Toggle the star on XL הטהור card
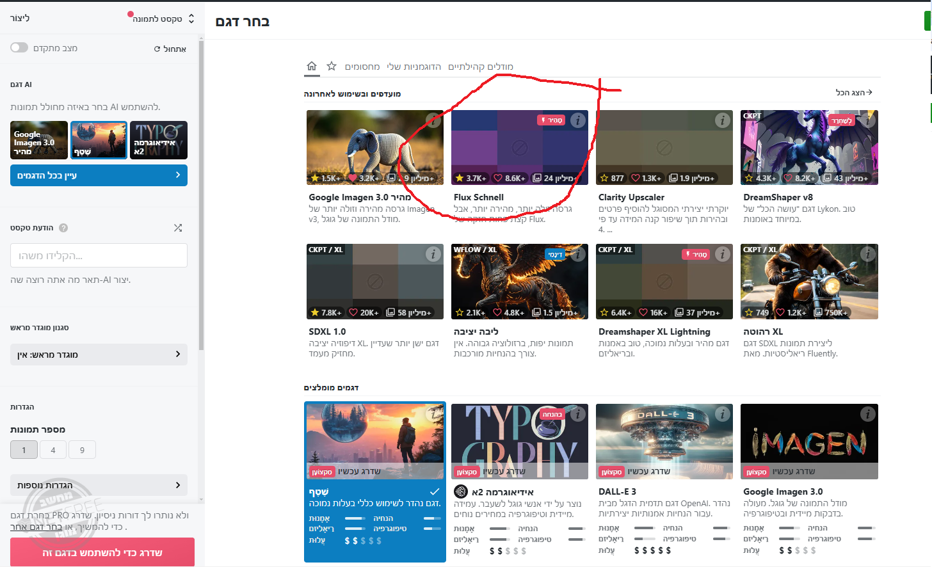The image size is (932, 567). pyautogui.click(x=749, y=312)
